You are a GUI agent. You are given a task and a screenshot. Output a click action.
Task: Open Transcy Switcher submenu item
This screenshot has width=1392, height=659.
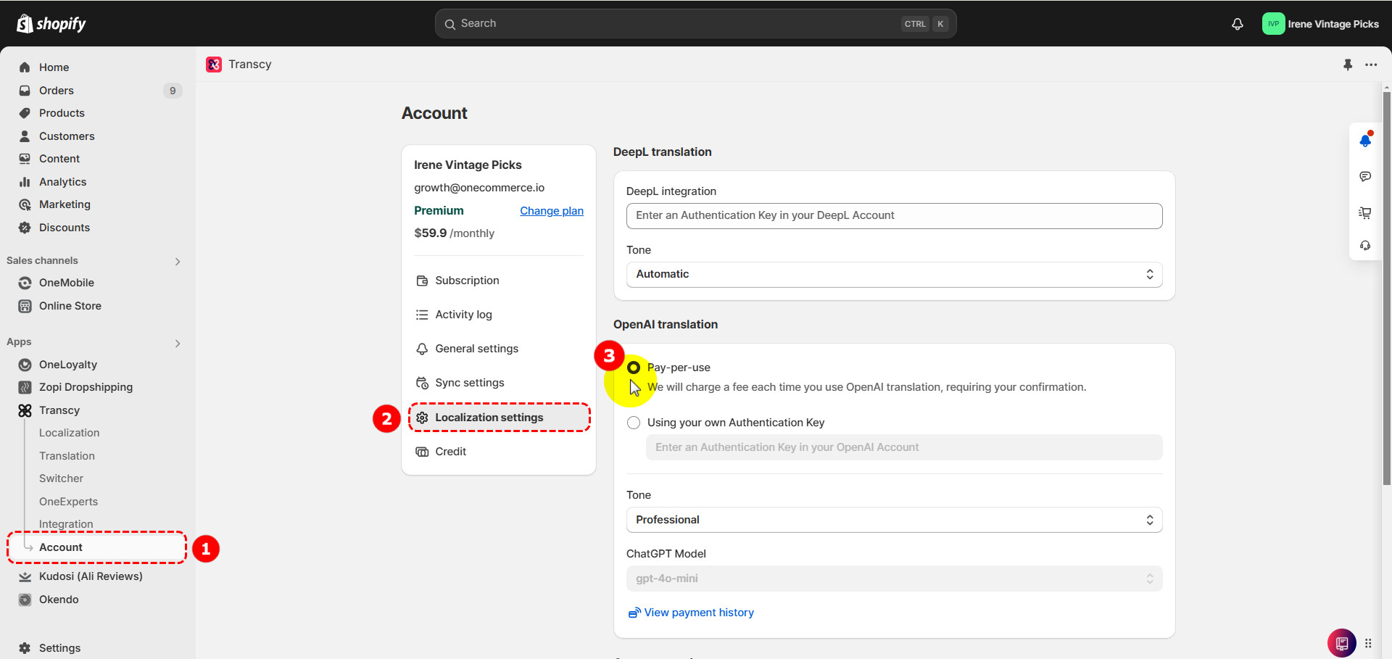coord(61,478)
